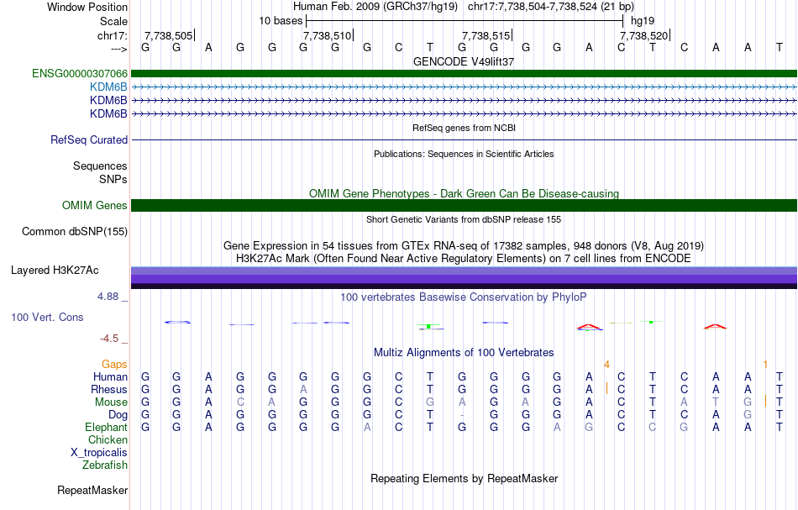Click the 100 Vert. Cons label
The width and height of the screenshot is (798, 510).
[x=47, y=317]
